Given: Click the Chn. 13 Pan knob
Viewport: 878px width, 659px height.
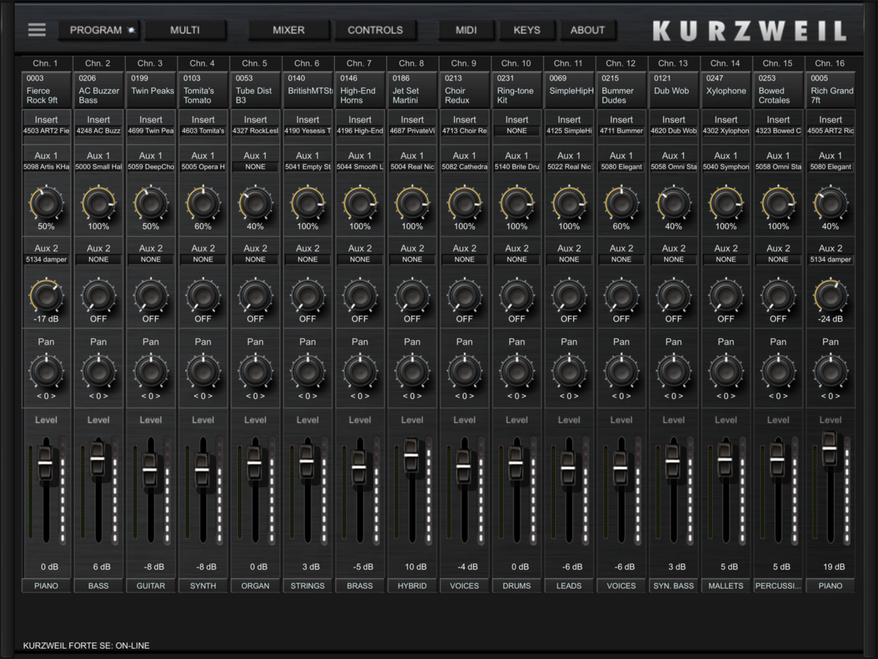Looking at the screenshot, I should click(674, 371).
